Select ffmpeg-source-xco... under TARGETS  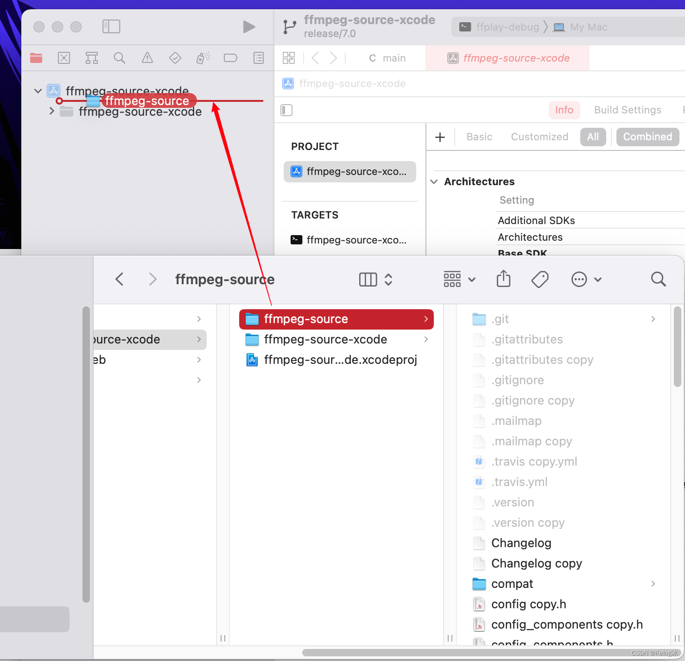(350, 240)
